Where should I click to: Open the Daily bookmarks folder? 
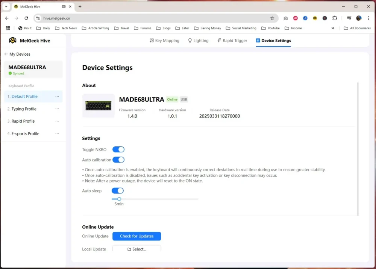[43, 28]
